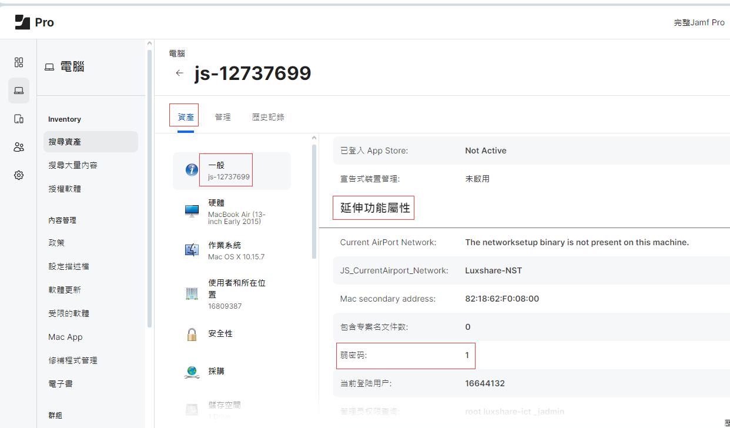Click the js-12737699 page title

[253, 73]
